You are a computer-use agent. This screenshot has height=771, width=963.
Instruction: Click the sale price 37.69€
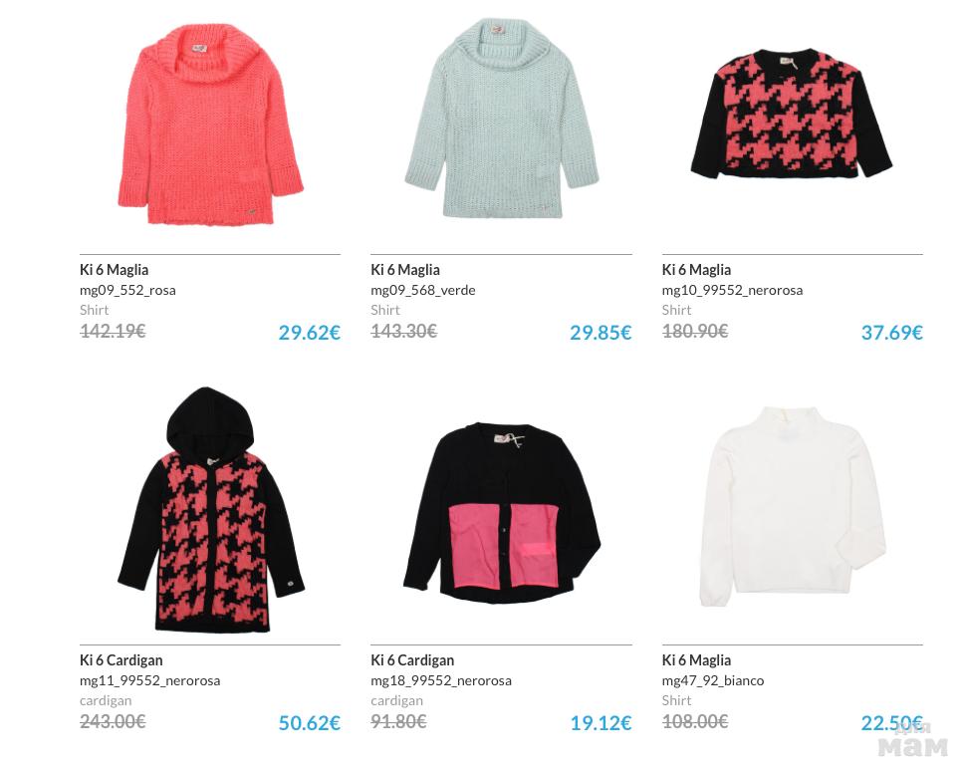891,333
